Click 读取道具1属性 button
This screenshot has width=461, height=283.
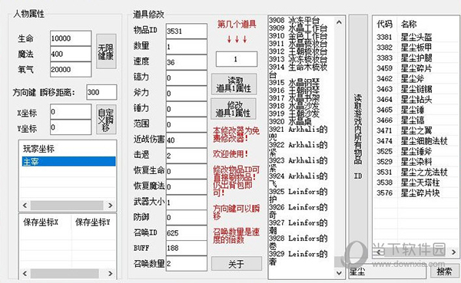234,84
